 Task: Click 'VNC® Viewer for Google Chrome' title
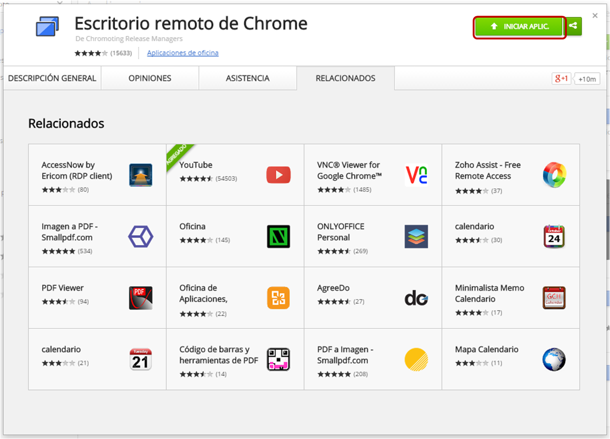coord(350,170)
